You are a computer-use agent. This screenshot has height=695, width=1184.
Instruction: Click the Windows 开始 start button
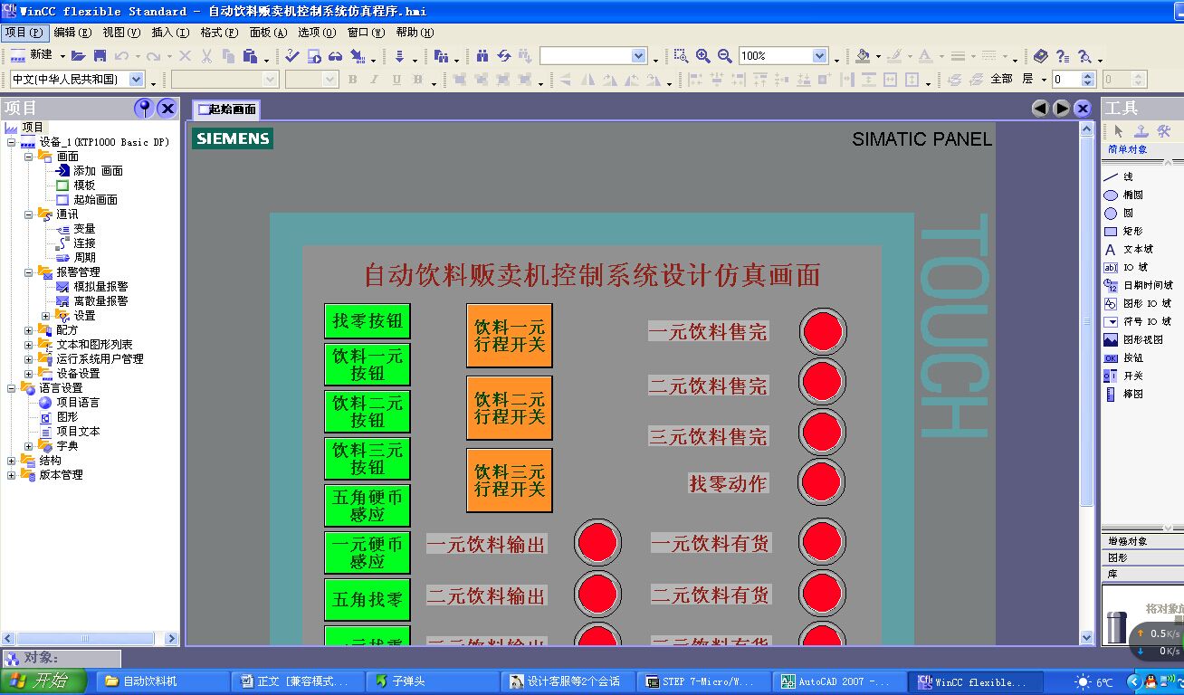pos(43,681)
